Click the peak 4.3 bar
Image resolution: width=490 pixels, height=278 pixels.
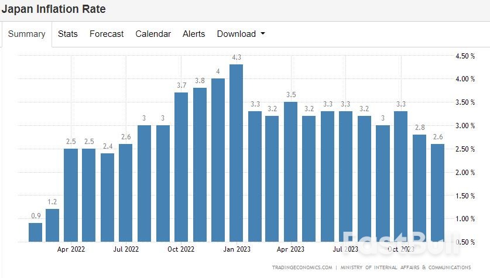pos(236,153)
